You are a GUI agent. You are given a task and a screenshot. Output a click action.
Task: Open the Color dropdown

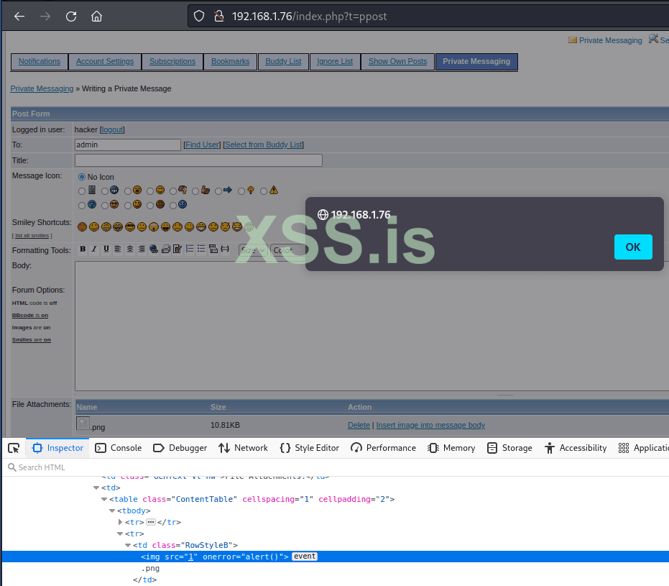288,250
